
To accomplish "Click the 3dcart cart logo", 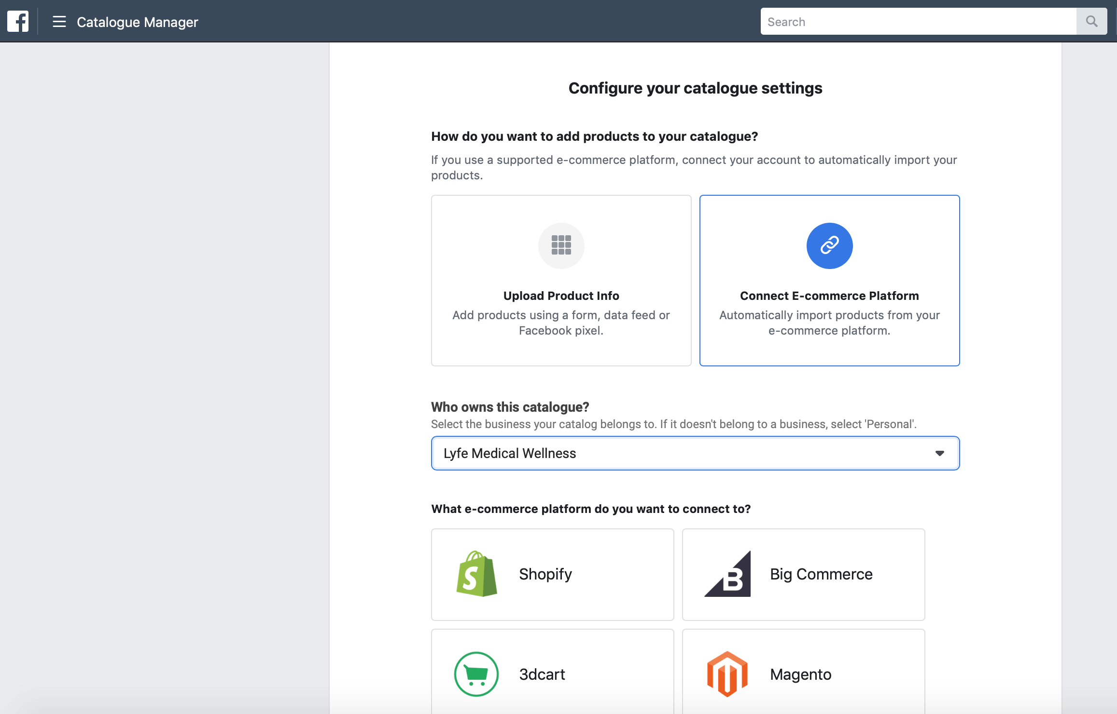I will (476, 674).
